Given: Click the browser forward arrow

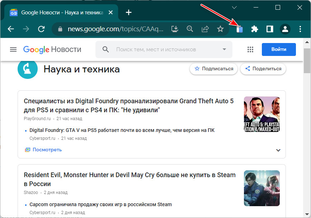Looking at the screenshot, I should pyautogui.click(x=26, y=29).
